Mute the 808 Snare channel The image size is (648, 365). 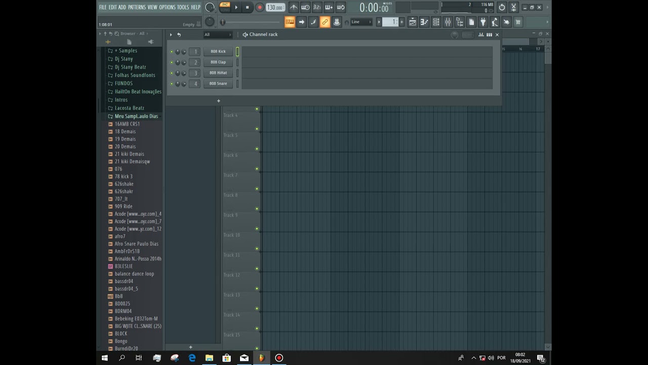172,84
